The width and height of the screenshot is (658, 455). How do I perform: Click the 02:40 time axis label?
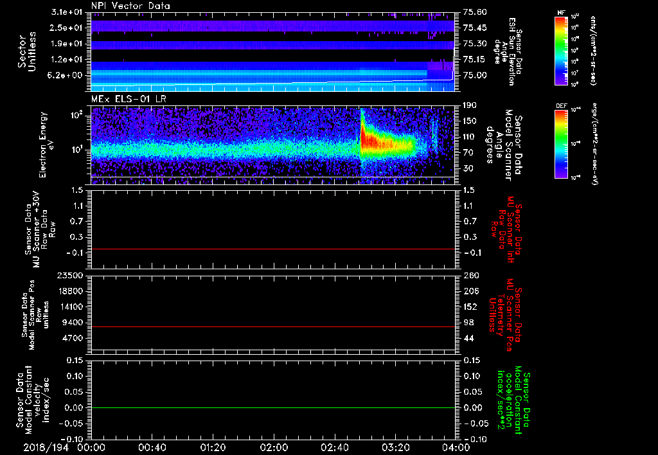(x=334, y=447)
